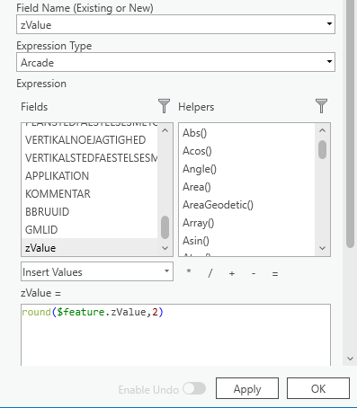The height and width of the screenshot is (408, 357).
Task: Insert the divide operator
Action: [210, 273]
